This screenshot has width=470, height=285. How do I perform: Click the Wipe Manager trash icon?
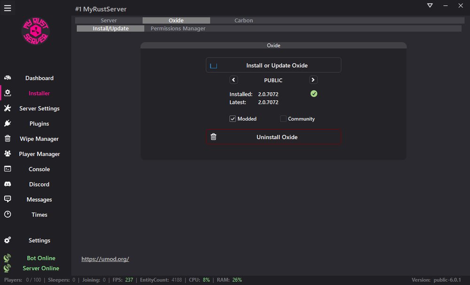coord(8,138)
